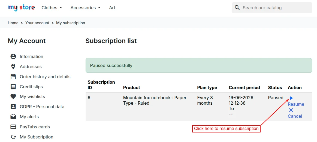This screenshot has height=142, width=317.
Task: Click the Action column header
Action: 295,87
